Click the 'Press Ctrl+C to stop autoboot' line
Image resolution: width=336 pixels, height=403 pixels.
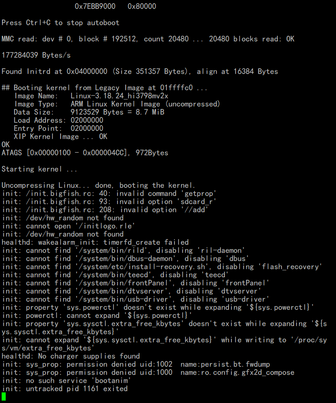click(x=61, y=23)
